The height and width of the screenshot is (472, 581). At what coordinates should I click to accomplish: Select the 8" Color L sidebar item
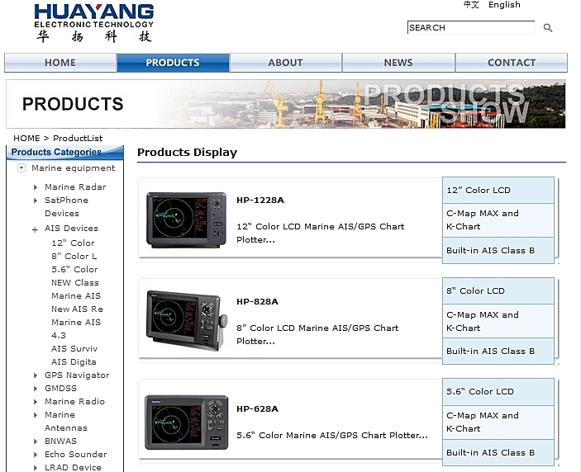[74, 257]
